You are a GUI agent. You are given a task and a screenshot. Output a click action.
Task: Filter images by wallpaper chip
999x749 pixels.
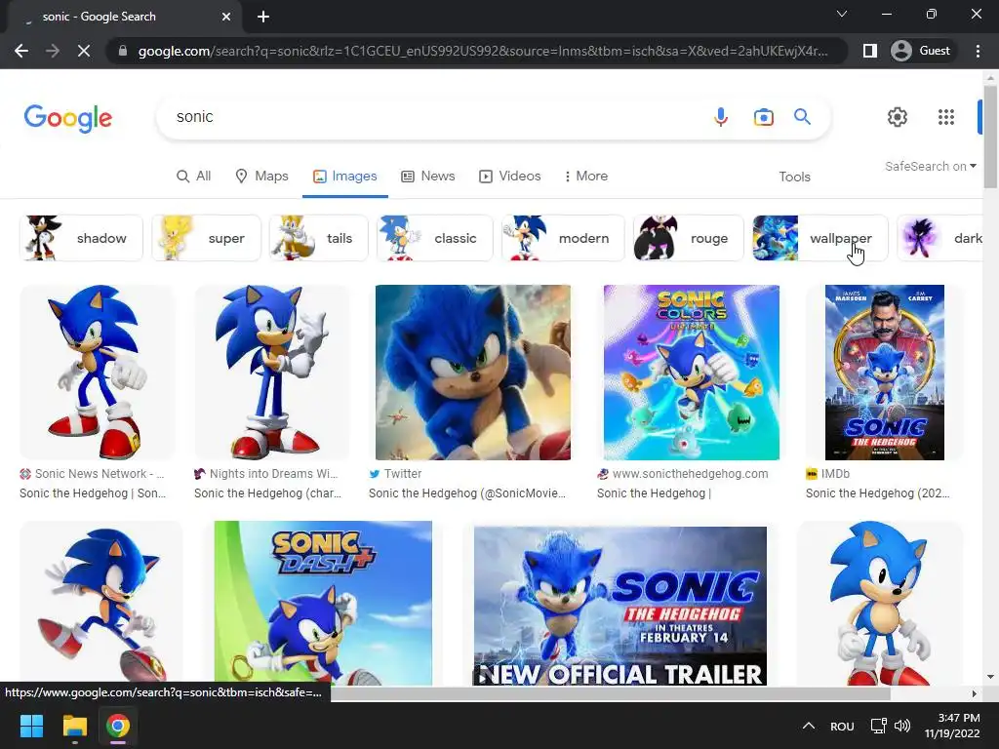tap(820, 238)
